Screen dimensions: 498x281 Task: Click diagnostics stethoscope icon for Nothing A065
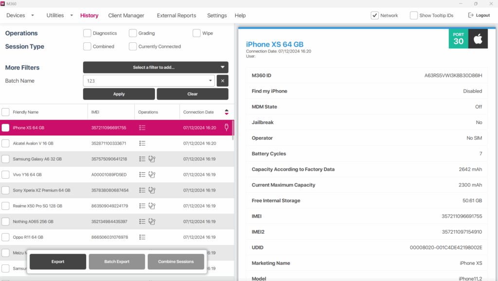[152, 221]
